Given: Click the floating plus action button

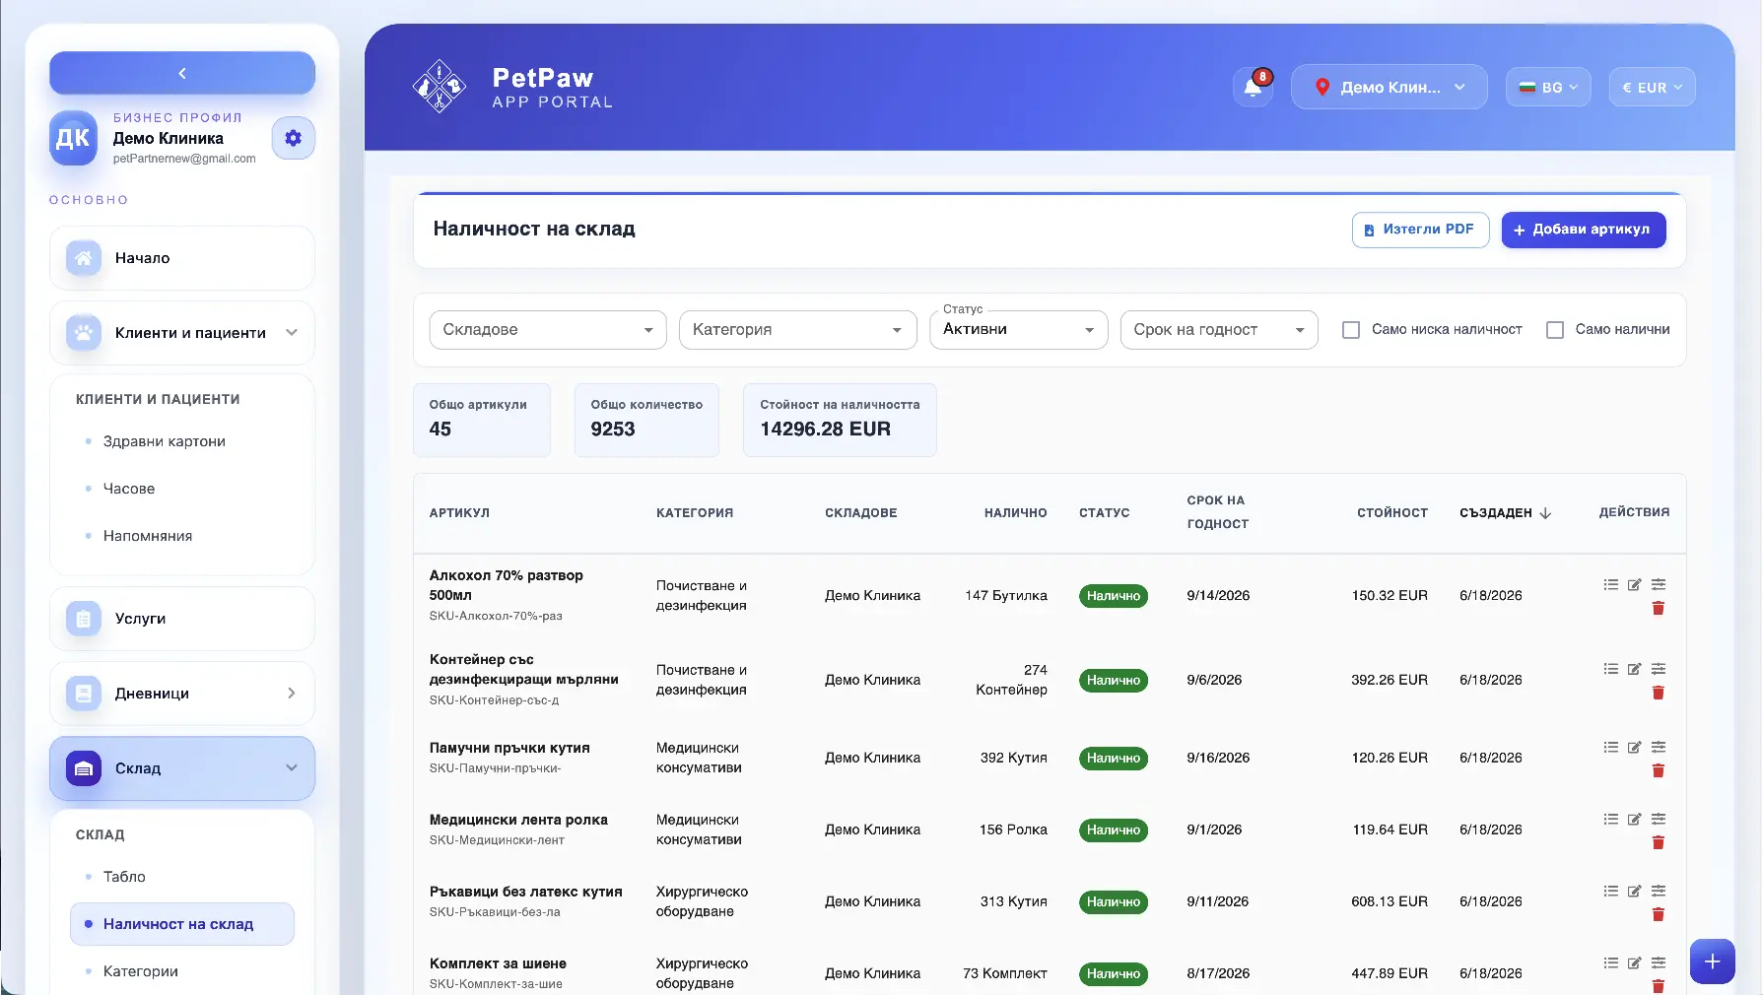Looking at the screenshot, I should [x=1713, y=962].
